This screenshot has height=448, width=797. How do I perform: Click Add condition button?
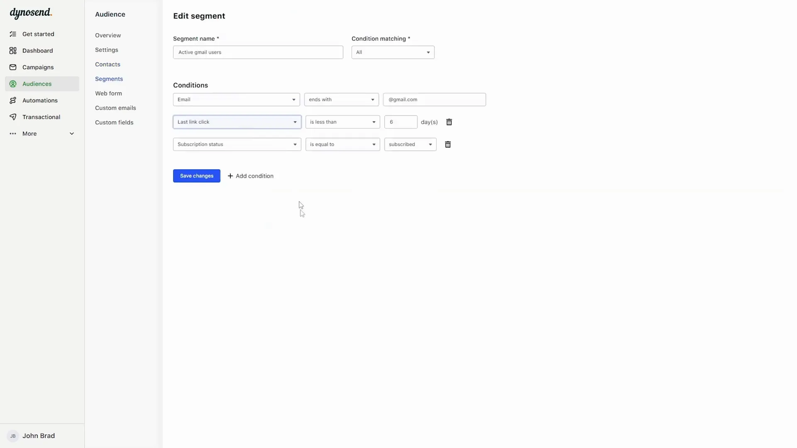click(250, 175)
